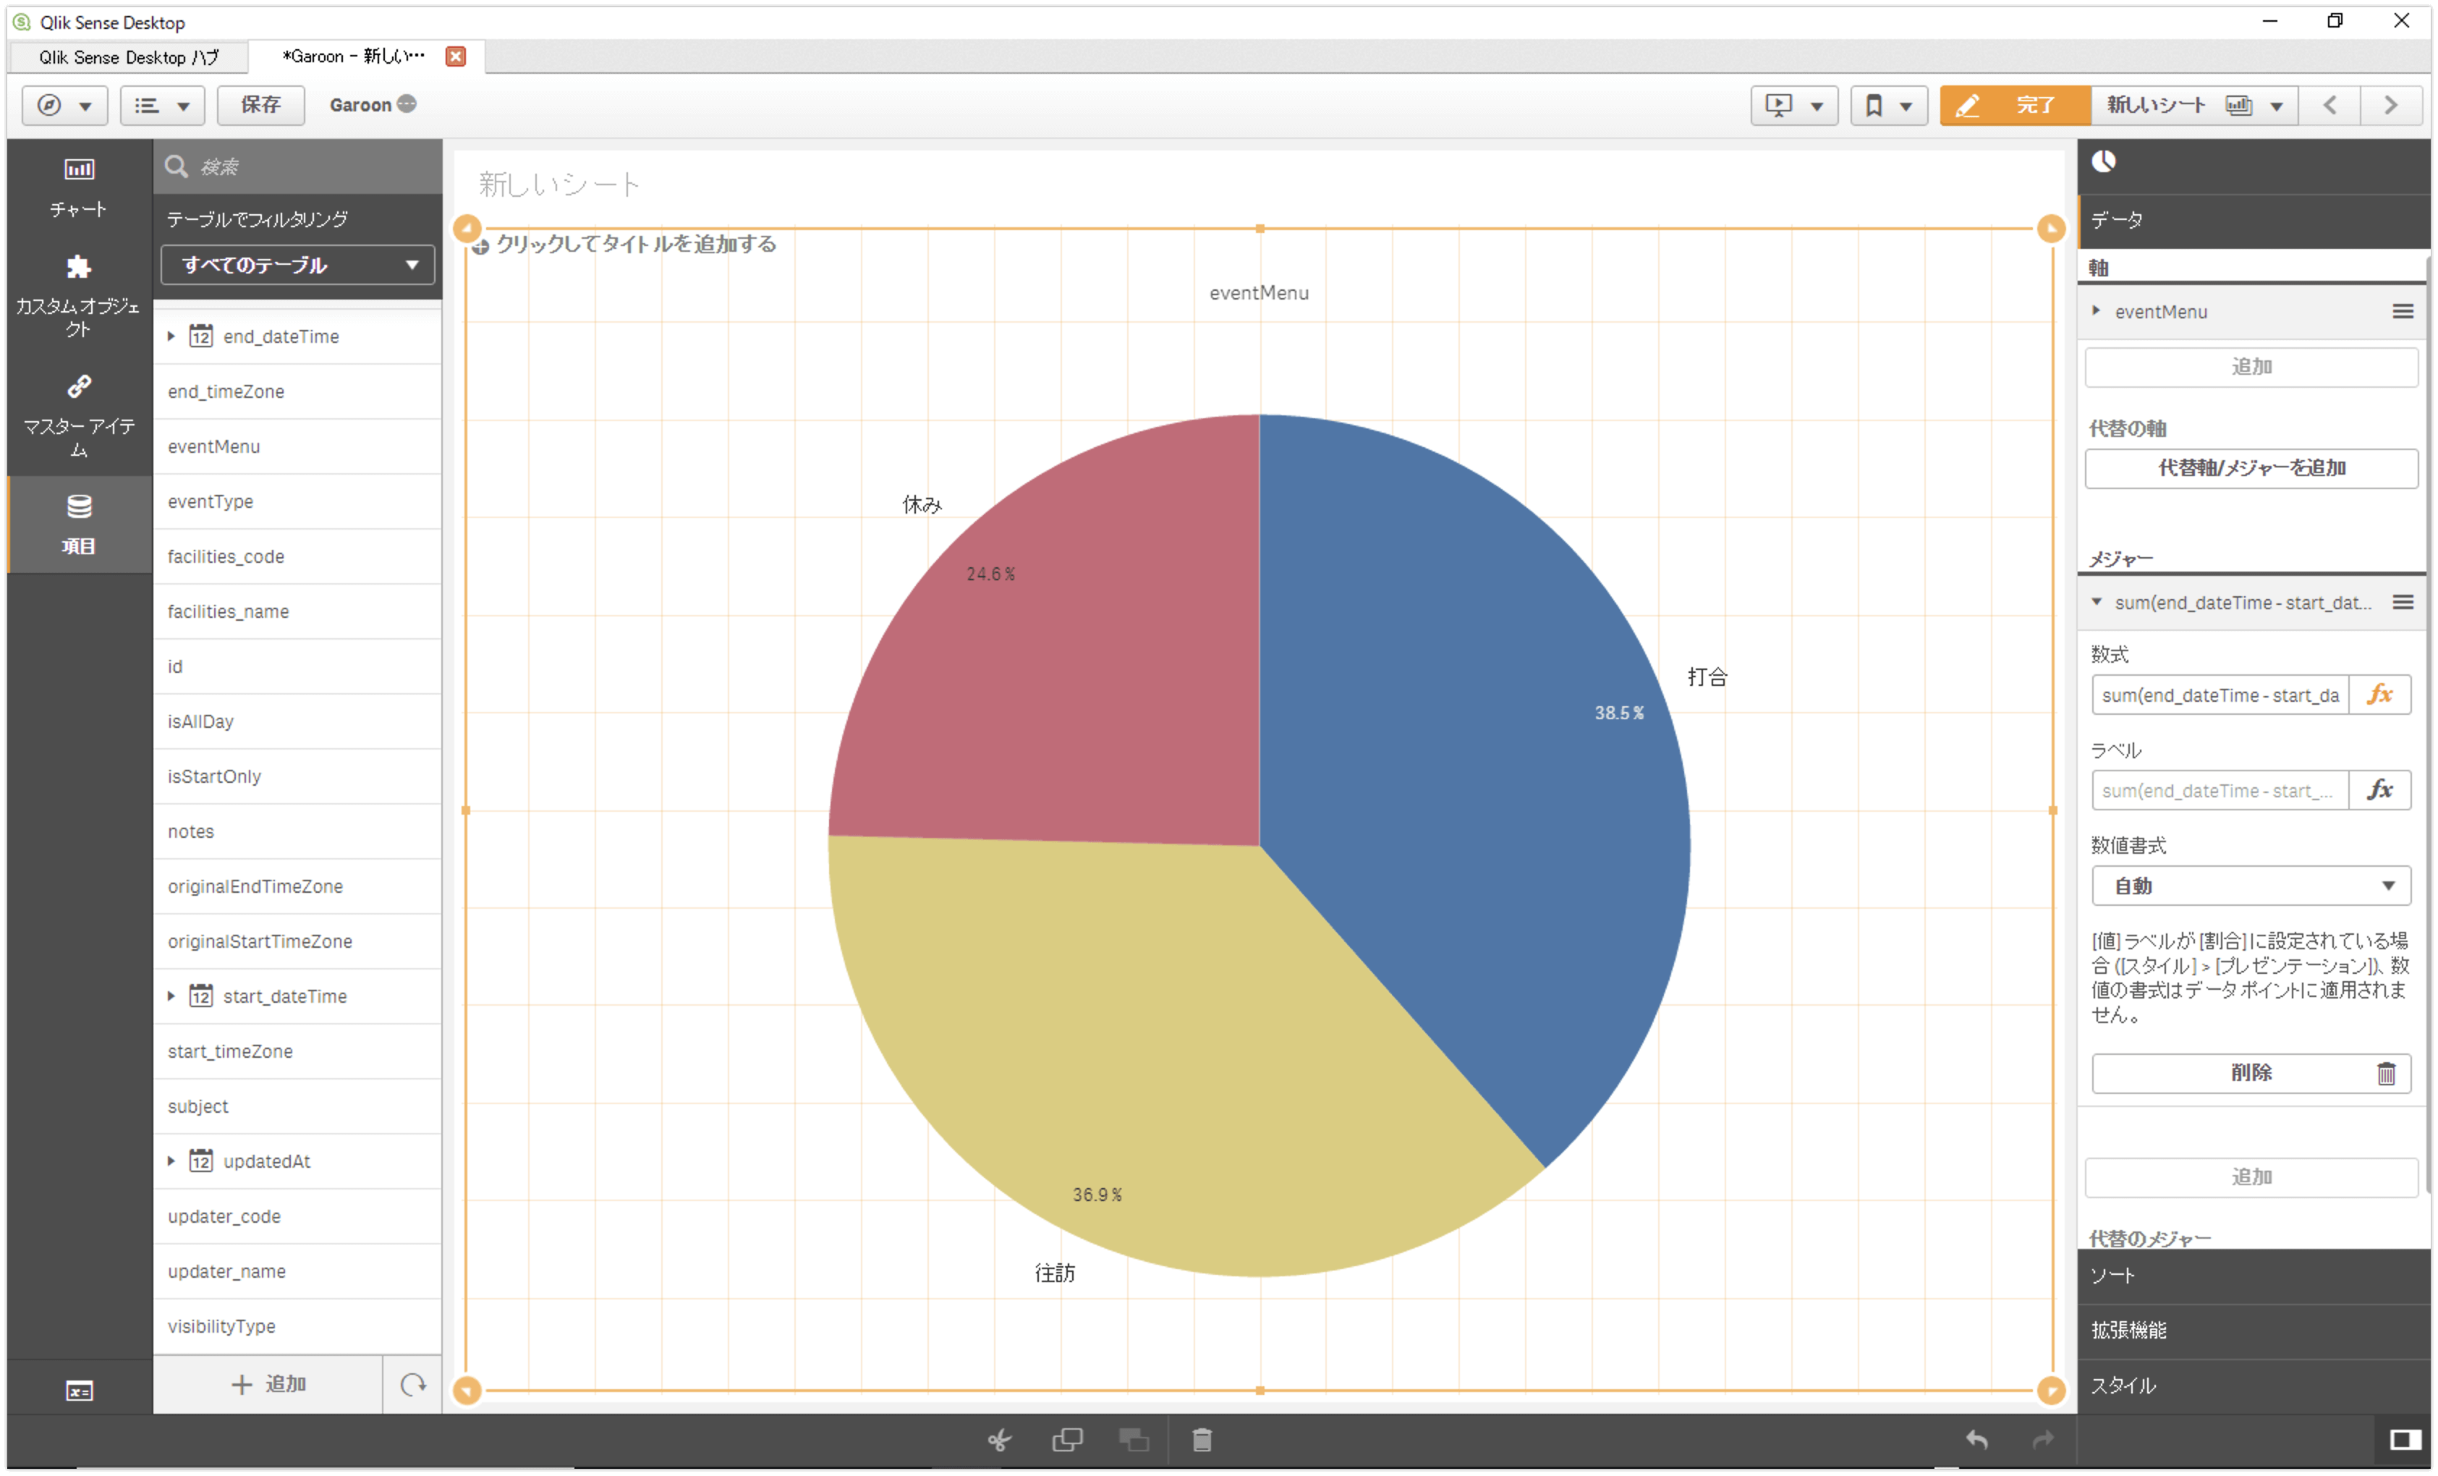
Task: Open the スタイル section
Action: 2252,1386
